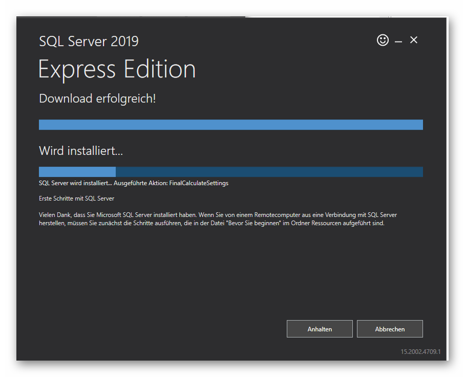Click the remote connection instructions paragraph
The width and height of the screenshot is (465, 377).
pyautogui.click(x=220, y=219)
